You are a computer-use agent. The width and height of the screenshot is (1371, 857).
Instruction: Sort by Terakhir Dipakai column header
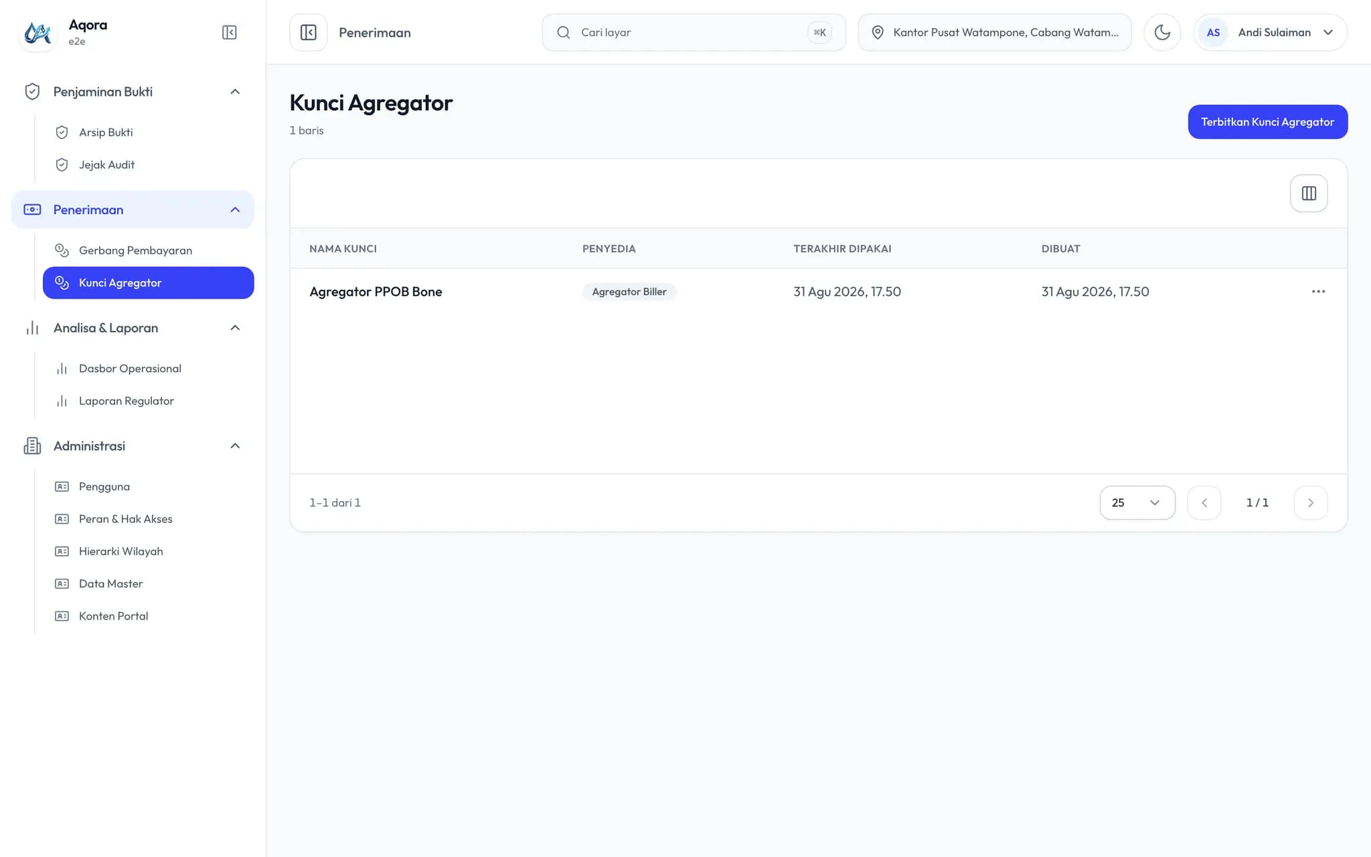click(842, 248)
